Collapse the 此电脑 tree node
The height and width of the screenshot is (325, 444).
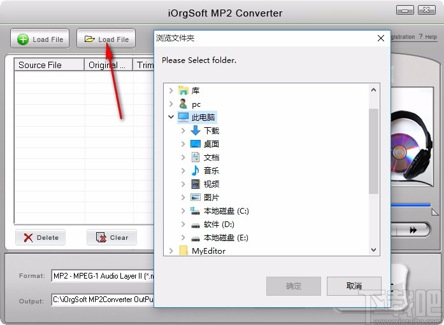171,117
